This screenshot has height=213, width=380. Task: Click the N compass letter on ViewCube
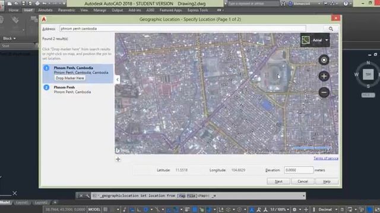pos(368,63)
